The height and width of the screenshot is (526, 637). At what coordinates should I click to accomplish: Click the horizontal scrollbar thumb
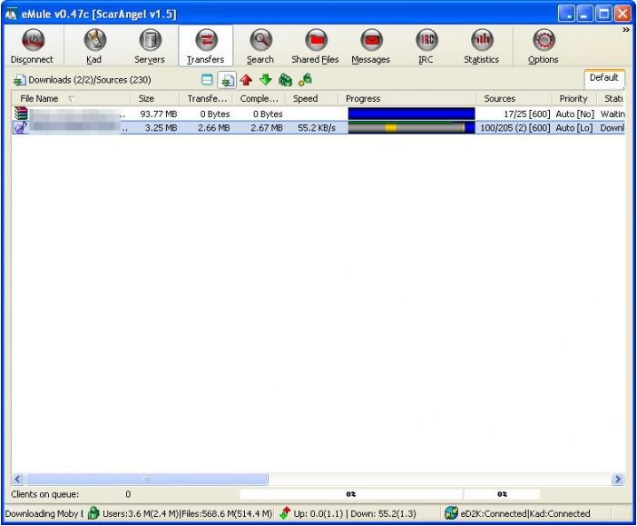point(147,480)
